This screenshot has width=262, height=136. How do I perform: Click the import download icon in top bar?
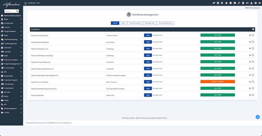[x=251, y=3]
